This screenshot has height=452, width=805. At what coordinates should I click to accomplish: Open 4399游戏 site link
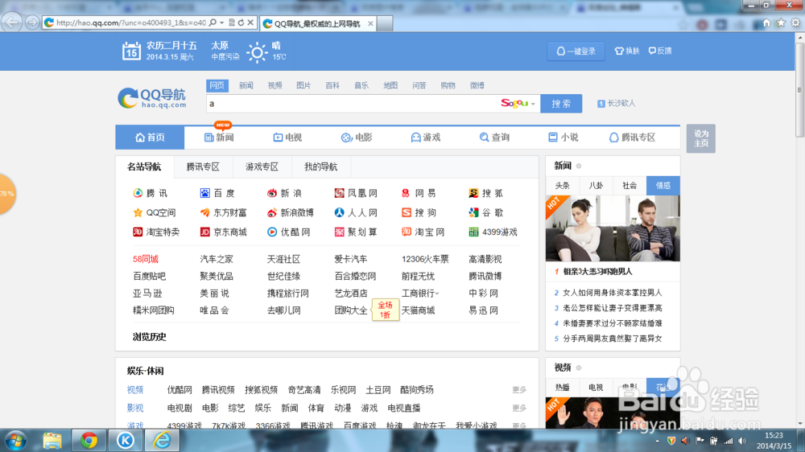pos(493,232)
